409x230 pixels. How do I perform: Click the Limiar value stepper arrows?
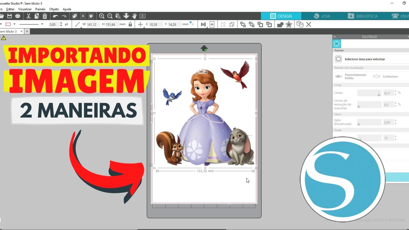(396, 93)
